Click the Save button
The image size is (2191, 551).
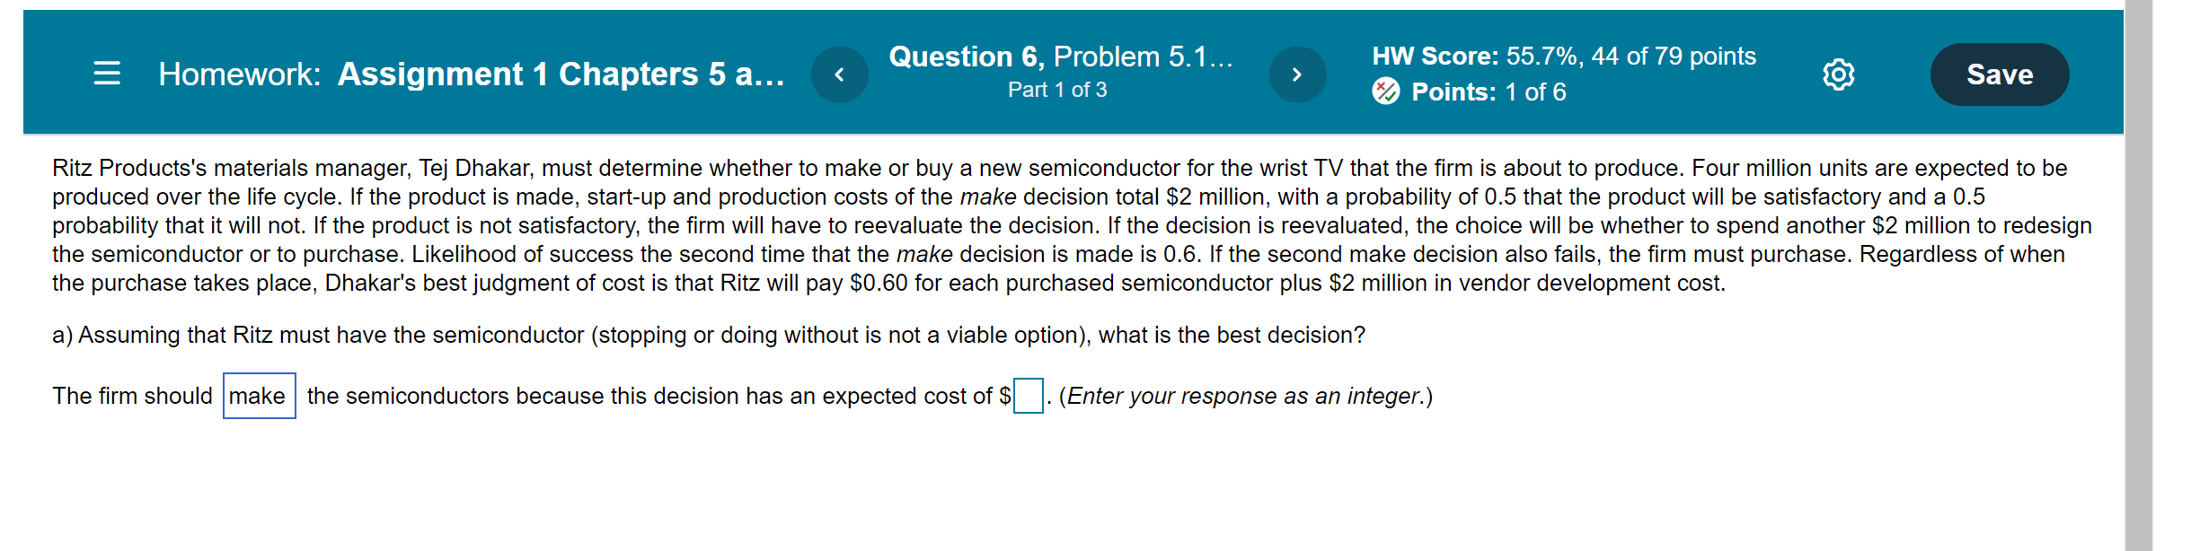tap(1999, 74)
